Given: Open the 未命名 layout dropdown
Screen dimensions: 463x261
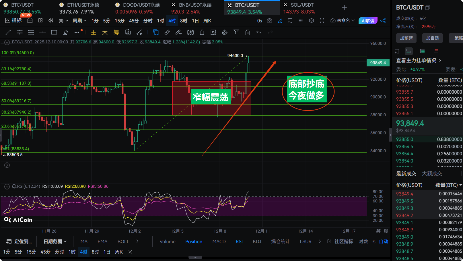Looking at the screenshot, I should click(343, 21).
